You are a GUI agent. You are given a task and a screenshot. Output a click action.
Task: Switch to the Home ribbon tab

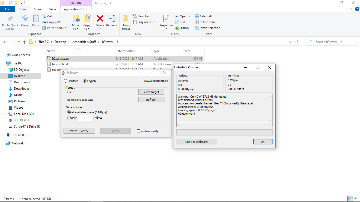[22, 9]
